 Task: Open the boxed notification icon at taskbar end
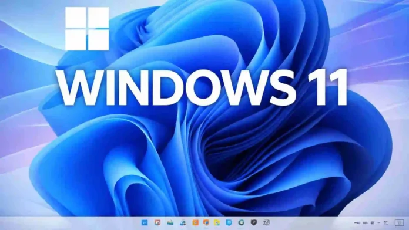click(x=399, y=223)
